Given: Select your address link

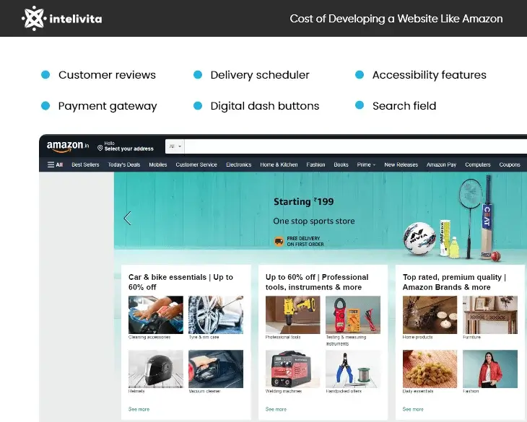Looking at the screenshot, I should pyautogui.click(x=129, y=149).
